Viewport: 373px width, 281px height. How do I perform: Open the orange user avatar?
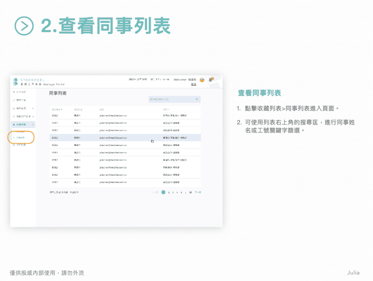[x=202, y=80]
